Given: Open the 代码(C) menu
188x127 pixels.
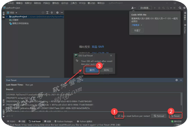Looking at the screenshot, I should [x=47, y=3].
